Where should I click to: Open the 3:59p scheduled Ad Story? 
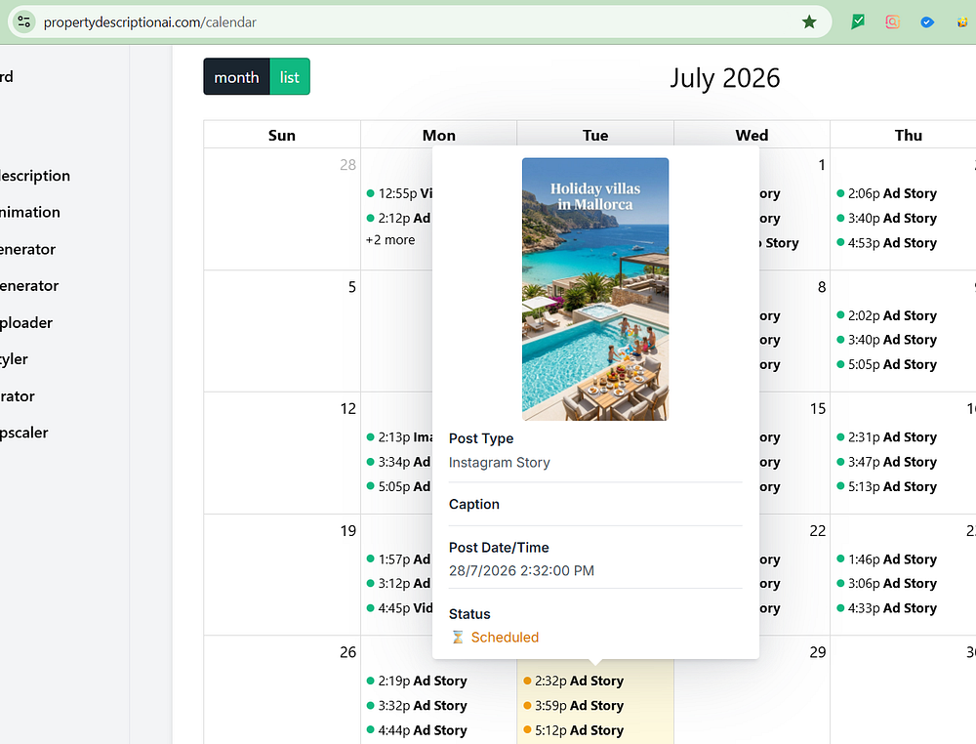[x=573, y=705]
